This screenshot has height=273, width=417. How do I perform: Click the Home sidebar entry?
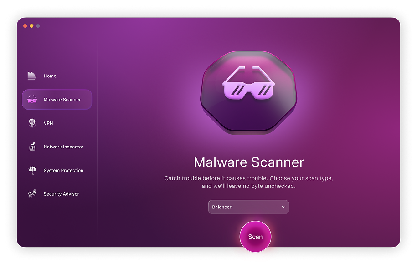tap(50, 76)
